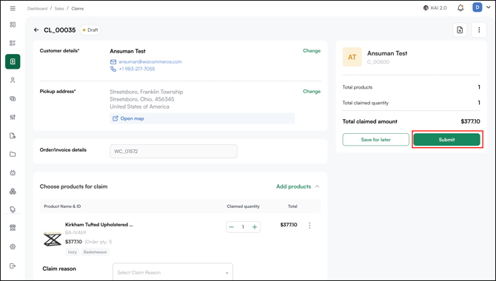Expand the profile dropdown chevron
The height and width of the screenshot is (281, 496).
pos(488,7)
